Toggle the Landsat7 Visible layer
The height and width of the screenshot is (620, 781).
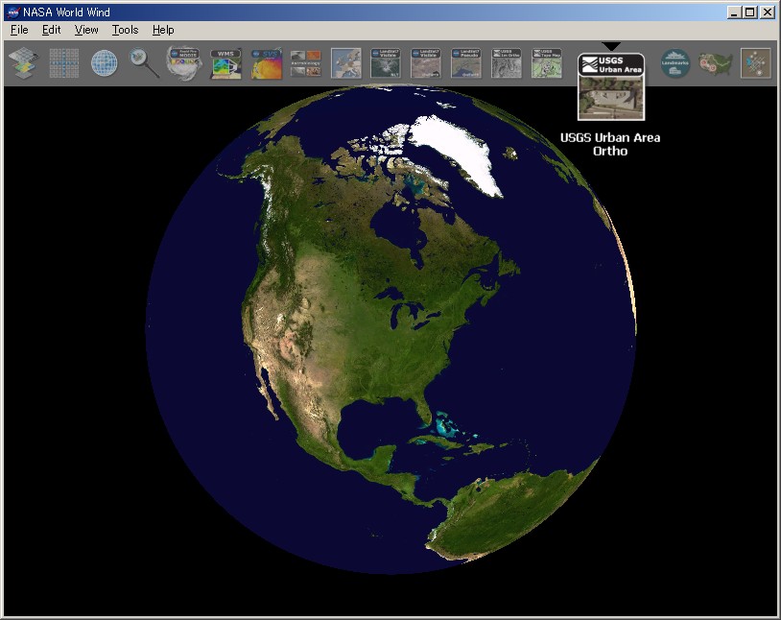386,61
